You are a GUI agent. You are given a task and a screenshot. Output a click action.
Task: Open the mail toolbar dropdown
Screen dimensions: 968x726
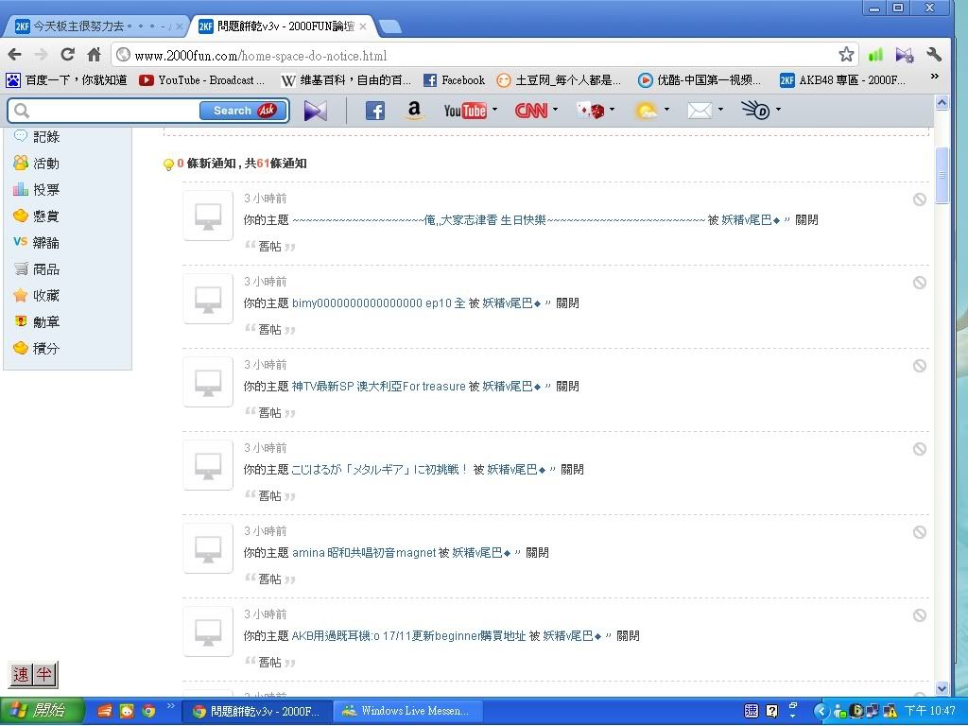(721, 111)
